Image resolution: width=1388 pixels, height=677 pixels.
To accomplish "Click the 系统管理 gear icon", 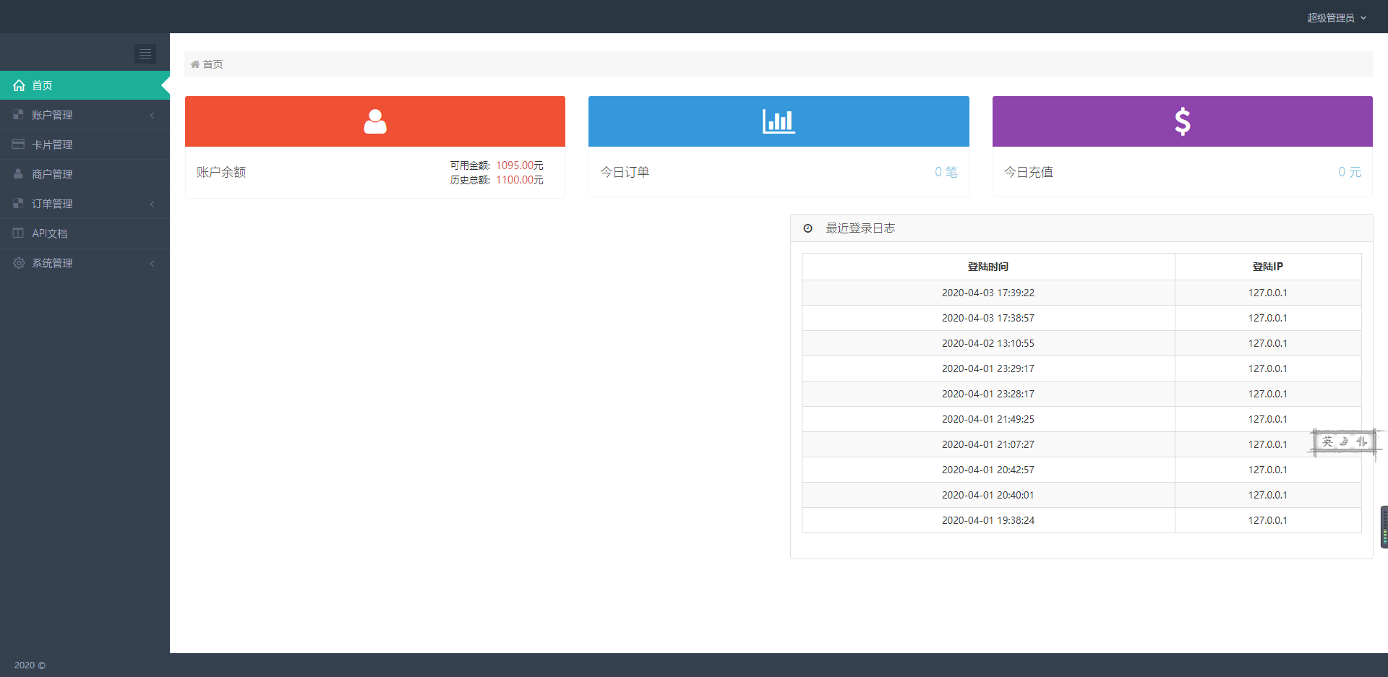I will pos(18,263).
